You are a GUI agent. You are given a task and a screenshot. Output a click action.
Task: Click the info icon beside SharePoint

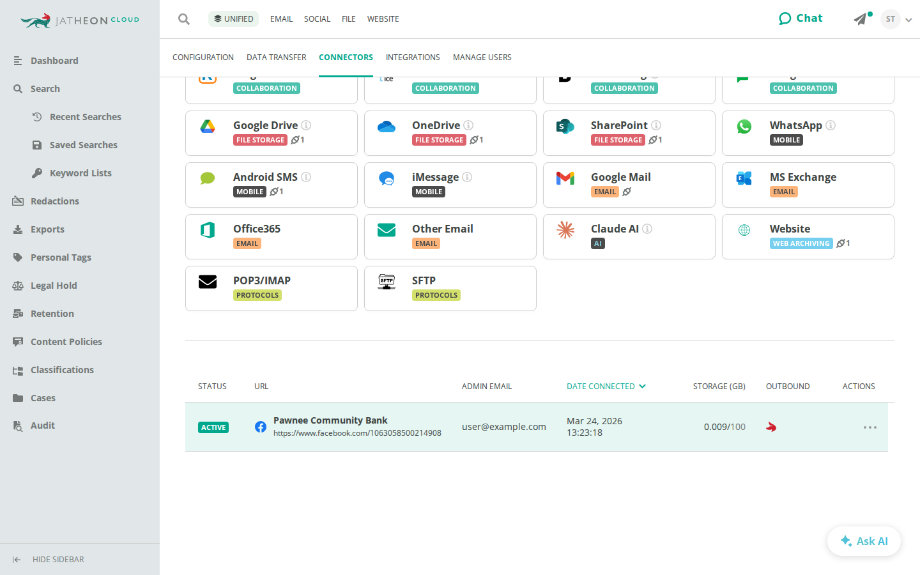point(656,125)
